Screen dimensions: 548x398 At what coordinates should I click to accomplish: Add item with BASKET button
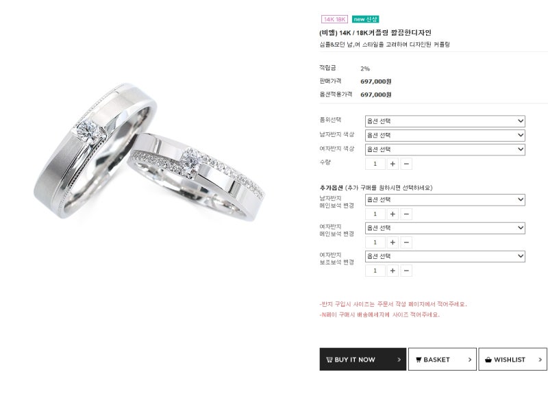[443, 359]
